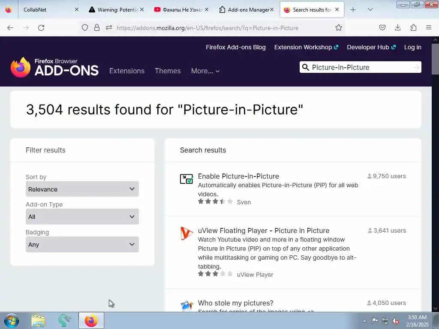Open the Developer Hub link
This screenshot has width=439, height=329.
pos(371,47)
